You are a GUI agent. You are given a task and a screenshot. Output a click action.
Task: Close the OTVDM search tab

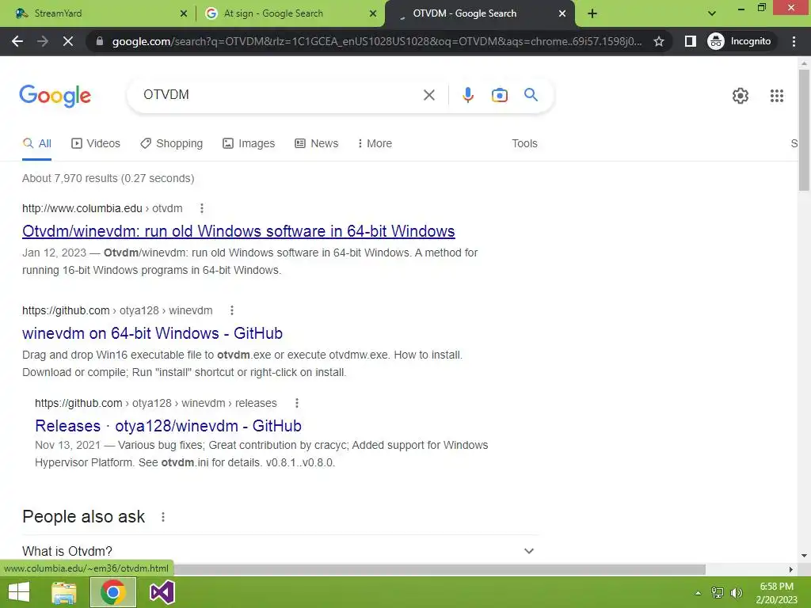coord(562,13)
